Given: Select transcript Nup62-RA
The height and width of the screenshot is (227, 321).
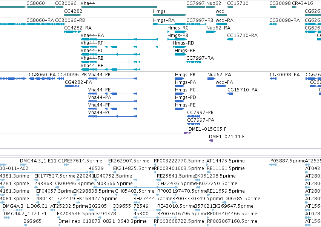Looking at the screenshot, I should pos(218,28).
